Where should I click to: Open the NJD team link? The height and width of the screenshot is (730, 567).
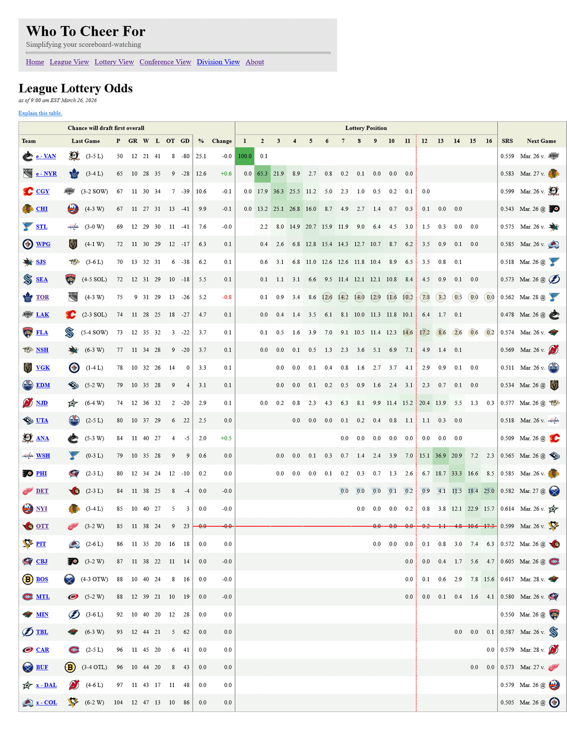click(x=42, y=403)
